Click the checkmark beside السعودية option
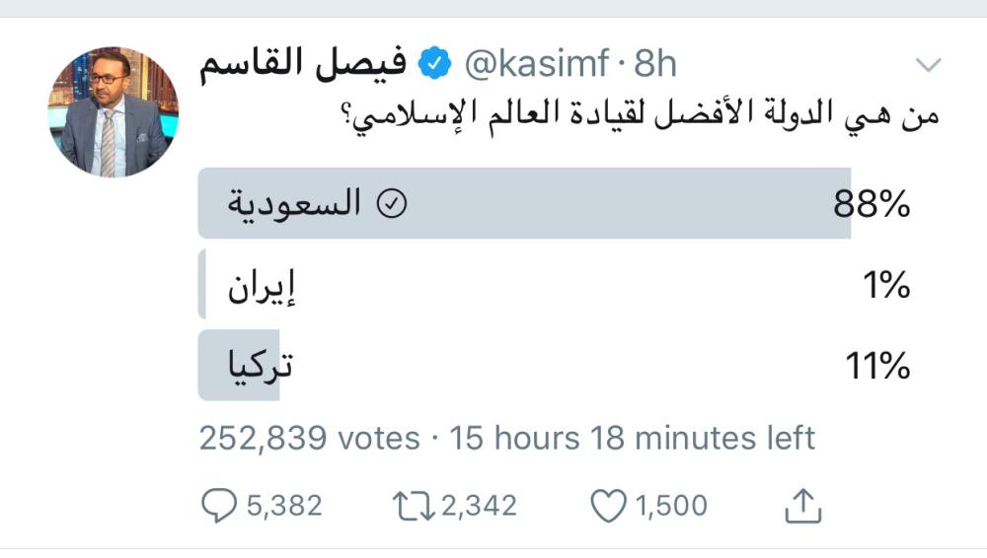This screenshot has width=987, height=558. tap(393, 204)
